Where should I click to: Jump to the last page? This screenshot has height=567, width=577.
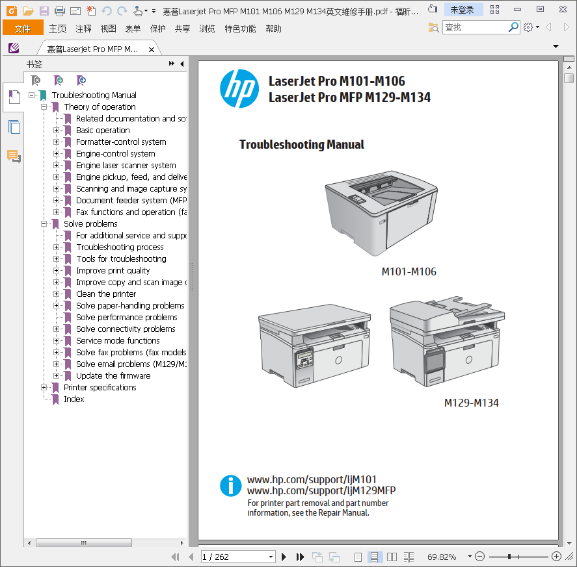tap(301, 557)
